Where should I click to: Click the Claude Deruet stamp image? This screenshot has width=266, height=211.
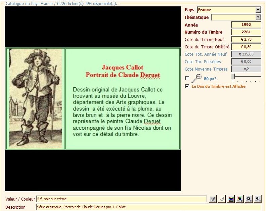(36, 98)
